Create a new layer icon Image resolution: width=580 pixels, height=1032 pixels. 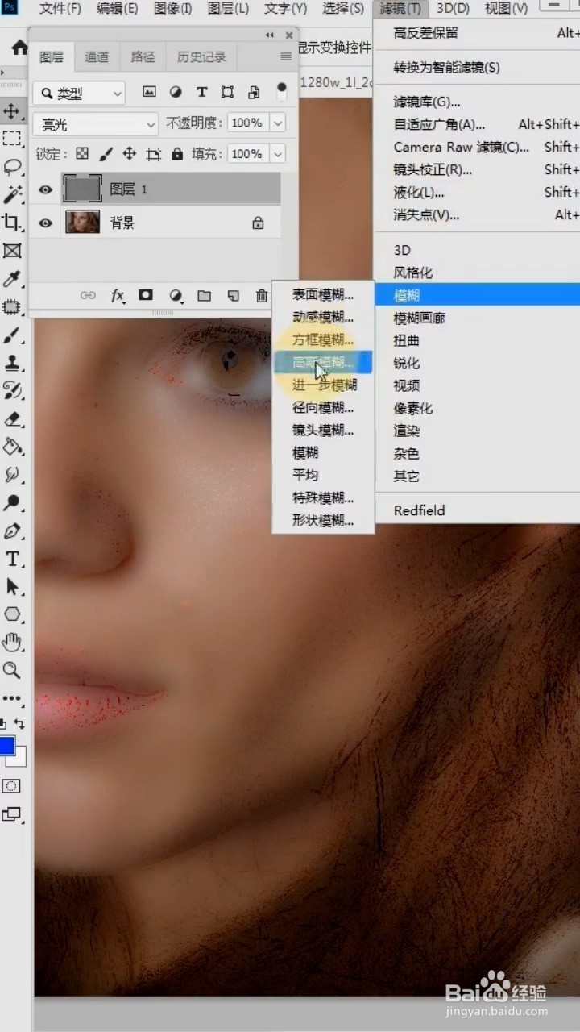(233, 296)
